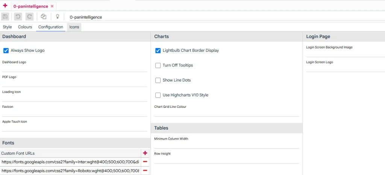Click the Login Screen Logo field

point(346,69)
